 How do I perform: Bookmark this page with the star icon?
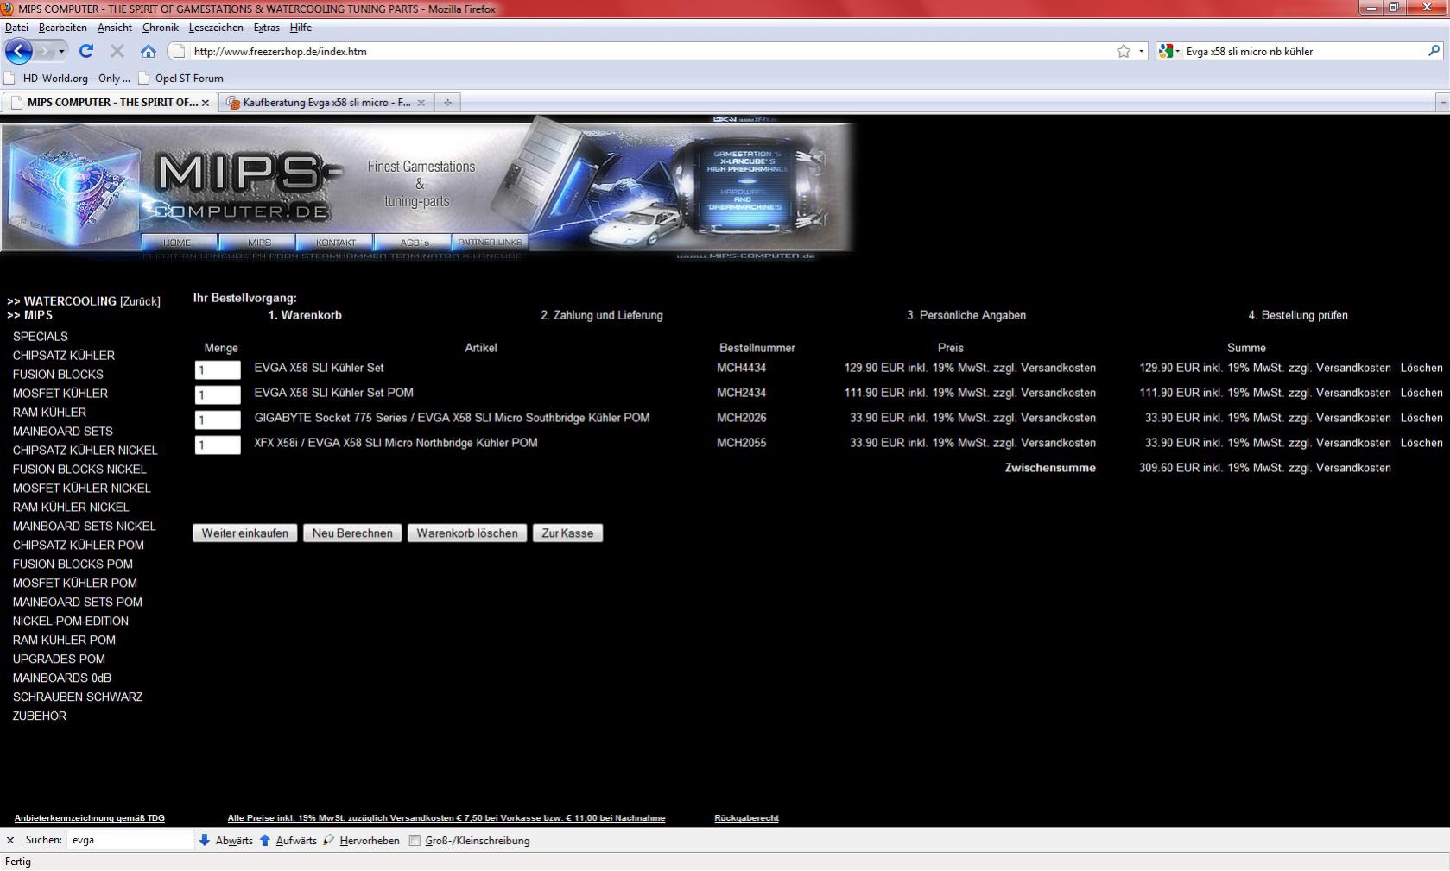pos(1124,51)
